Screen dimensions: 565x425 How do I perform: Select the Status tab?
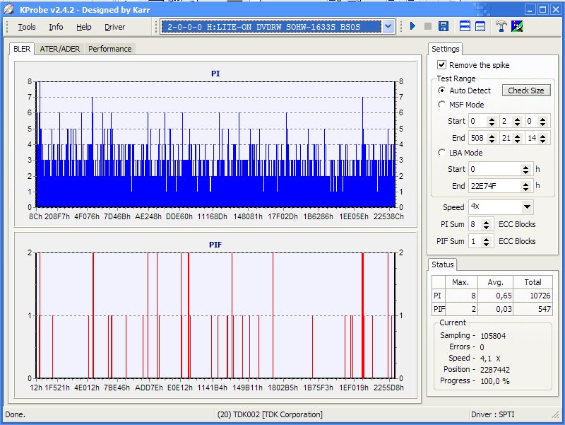443,264
